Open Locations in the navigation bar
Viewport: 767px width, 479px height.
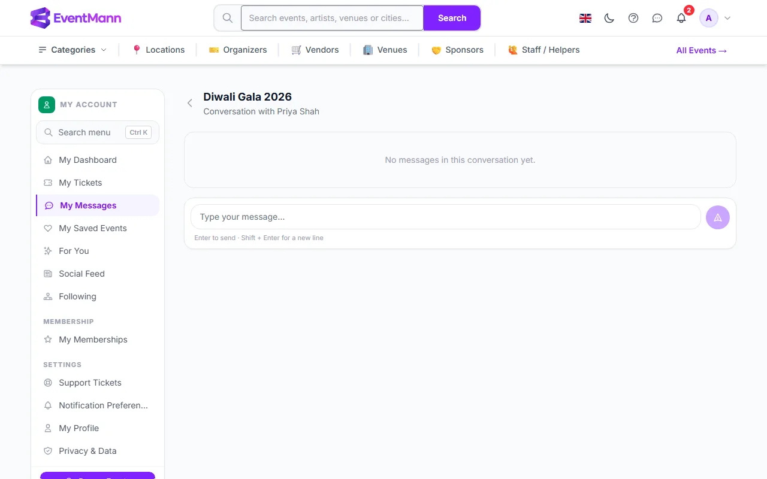(158, 50)
